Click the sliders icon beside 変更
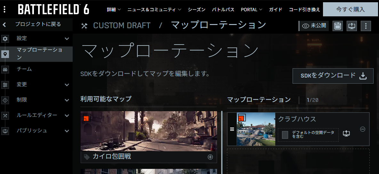This screenshot has width=379, height=174. 5,85
